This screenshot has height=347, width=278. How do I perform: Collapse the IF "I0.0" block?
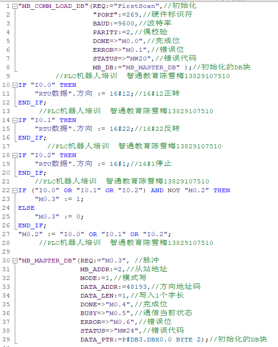(x=15, y=85)
